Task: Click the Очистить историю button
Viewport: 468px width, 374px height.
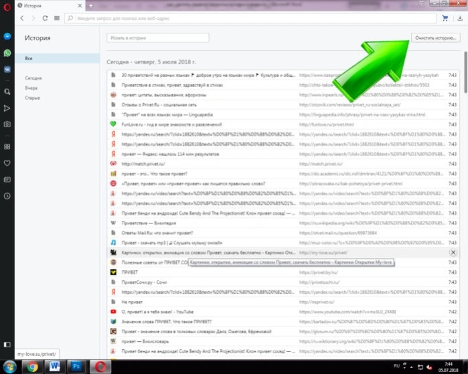Action: (435, 38)
